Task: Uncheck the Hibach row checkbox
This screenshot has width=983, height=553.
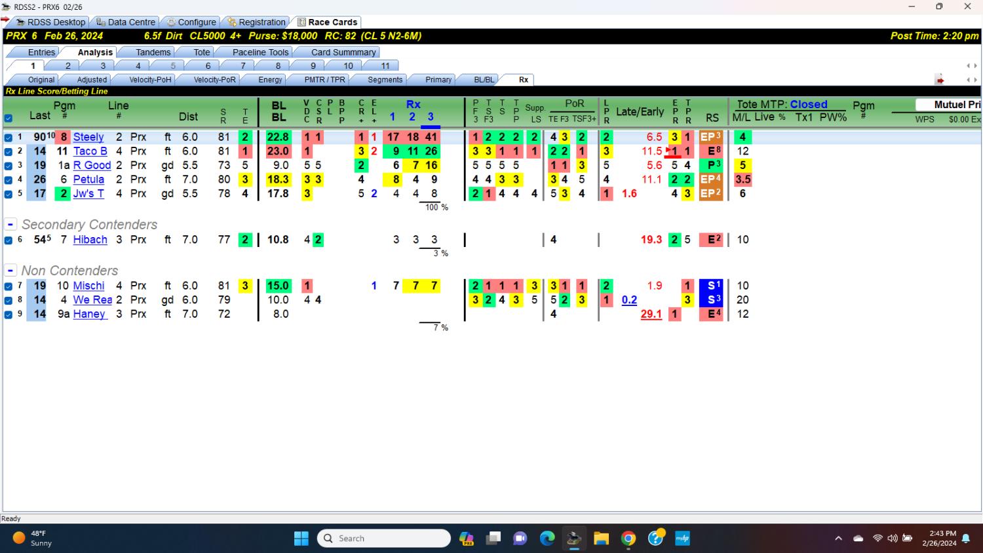Action: tap(9, 240)
